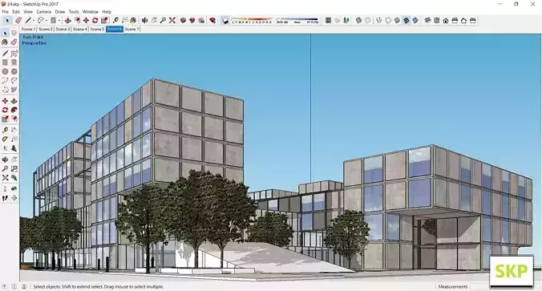Switch to Scene 3 tab
542x291 pixels.
[63, 29]
